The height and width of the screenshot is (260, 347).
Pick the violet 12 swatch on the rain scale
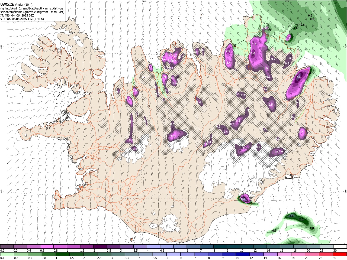pos(256,254)
